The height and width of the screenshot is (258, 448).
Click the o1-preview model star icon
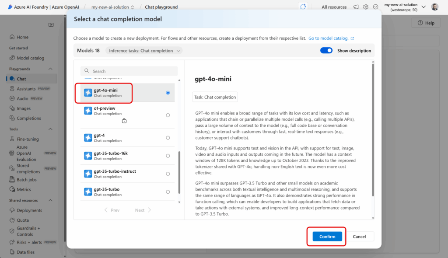pos(88,111)
